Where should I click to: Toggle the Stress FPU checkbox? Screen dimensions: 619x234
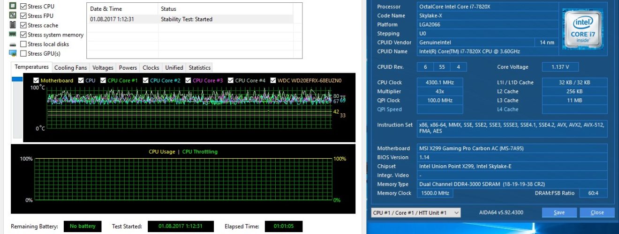point(23,16)
